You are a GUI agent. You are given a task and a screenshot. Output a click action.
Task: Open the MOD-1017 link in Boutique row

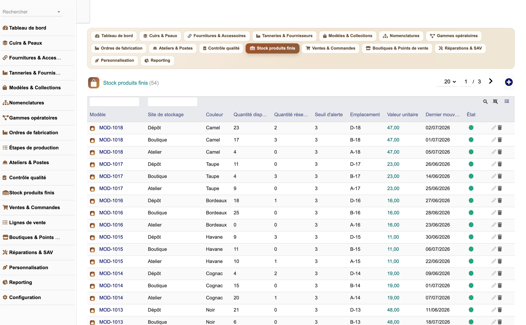click(x=111, y=176)
